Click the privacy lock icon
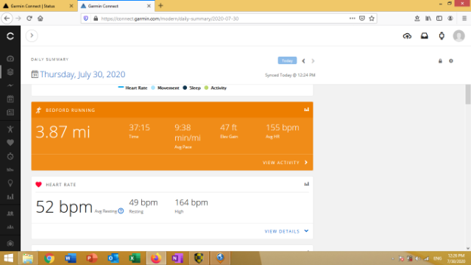This screenshot has width=471, height=265. (440, 61)
